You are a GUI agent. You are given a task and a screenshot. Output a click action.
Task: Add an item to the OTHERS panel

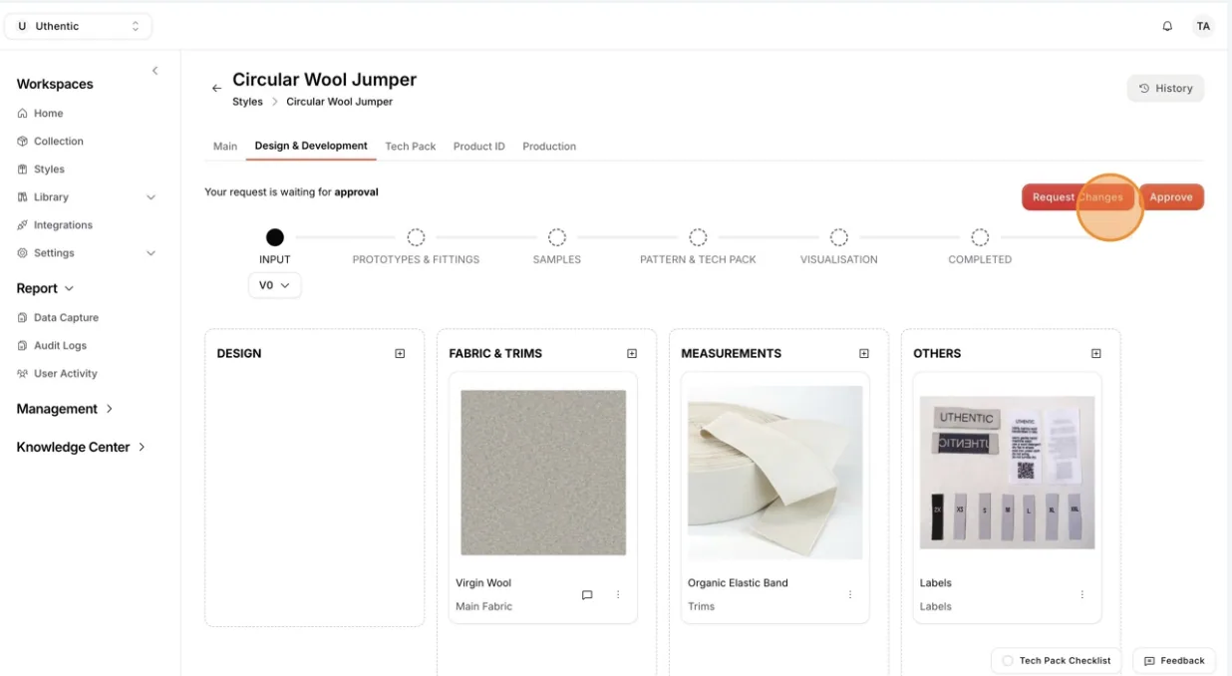click(x=1096, y=353)
